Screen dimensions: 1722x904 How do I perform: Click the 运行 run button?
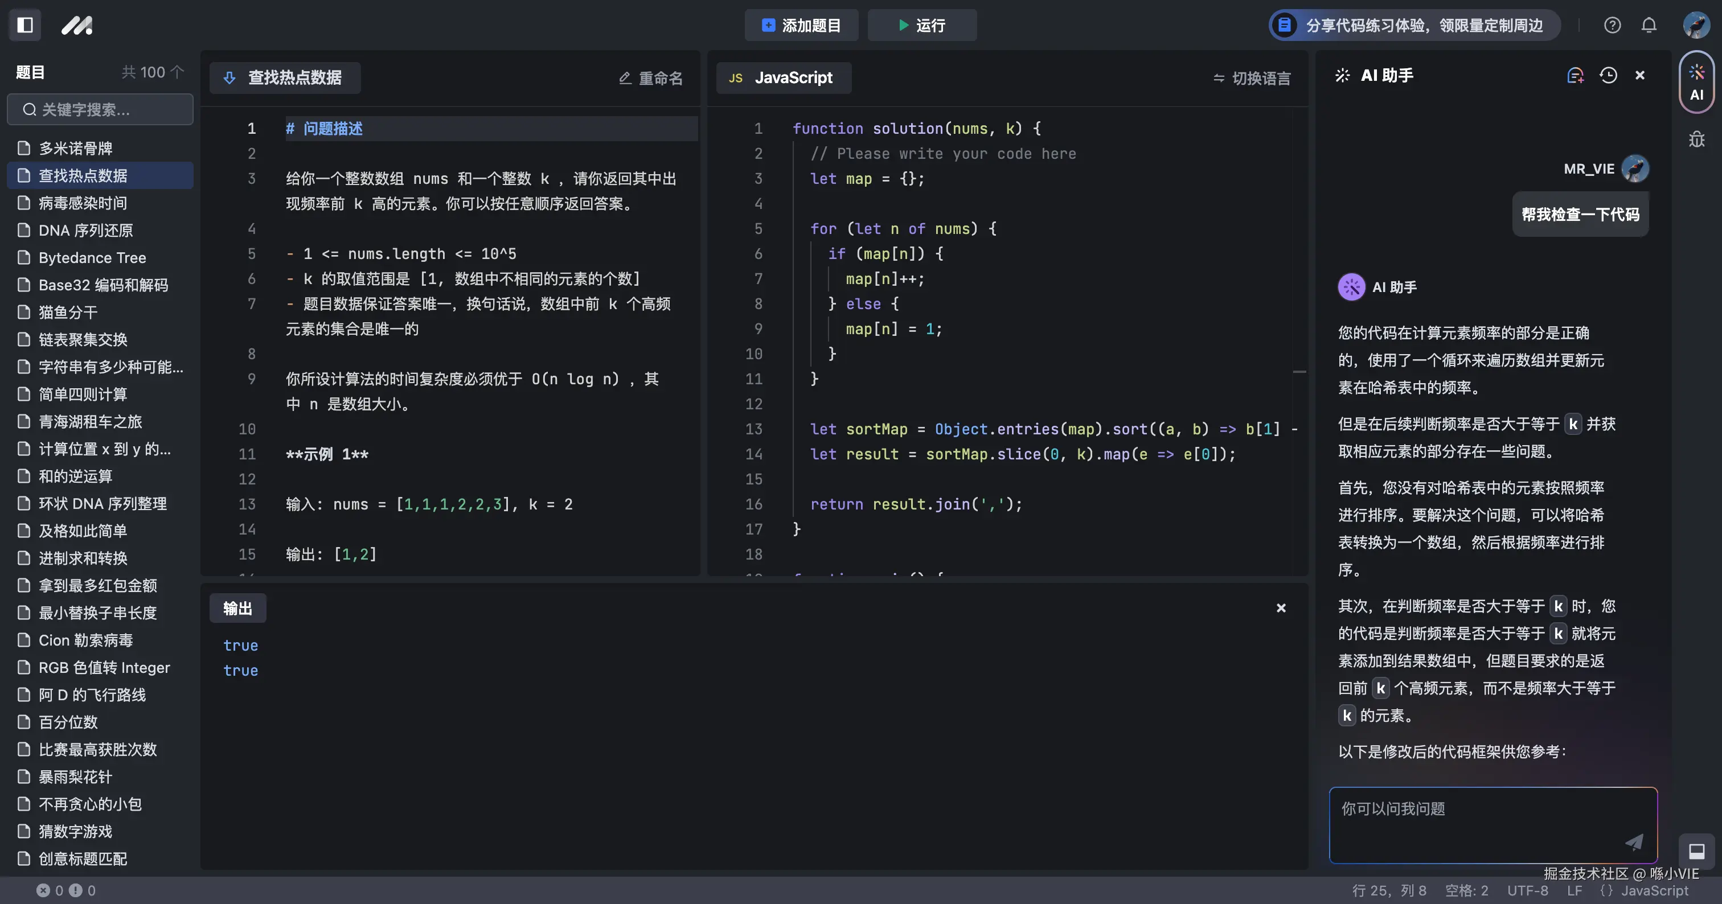pyautogui.click(x=921, y=26)
